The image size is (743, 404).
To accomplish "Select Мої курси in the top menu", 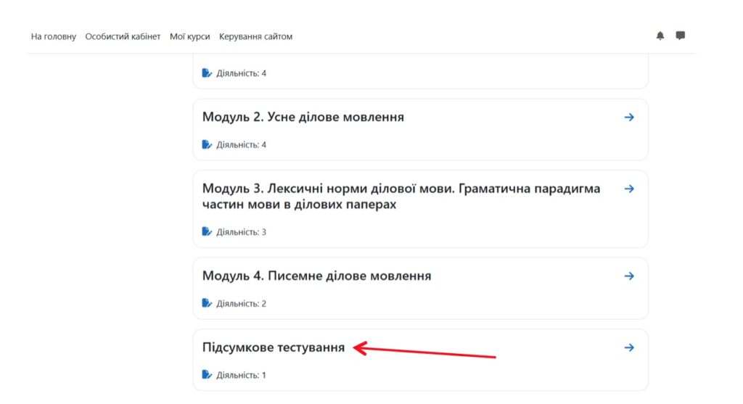I will (189, 36).
